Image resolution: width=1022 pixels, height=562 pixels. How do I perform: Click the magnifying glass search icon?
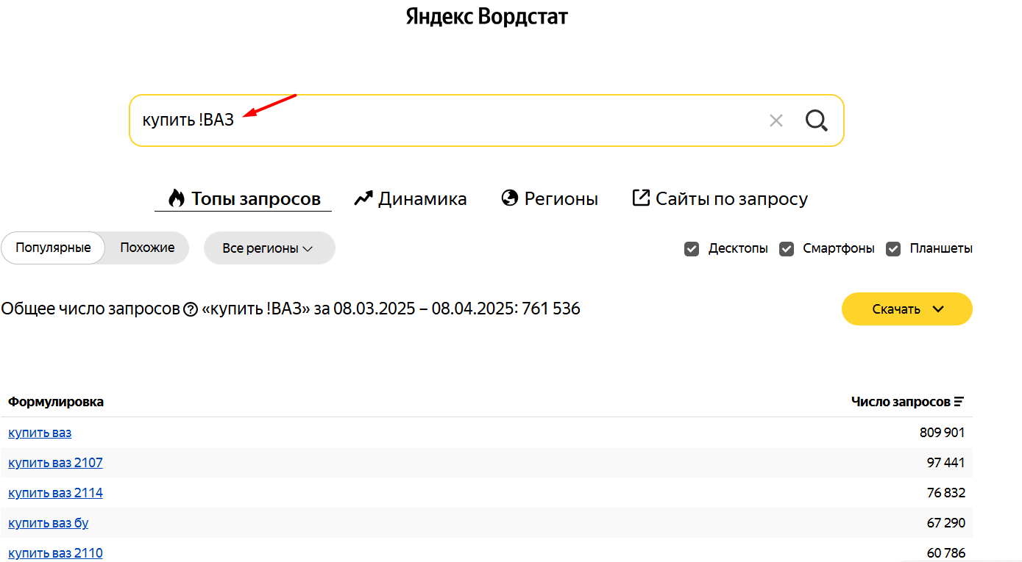coord(816,120)
